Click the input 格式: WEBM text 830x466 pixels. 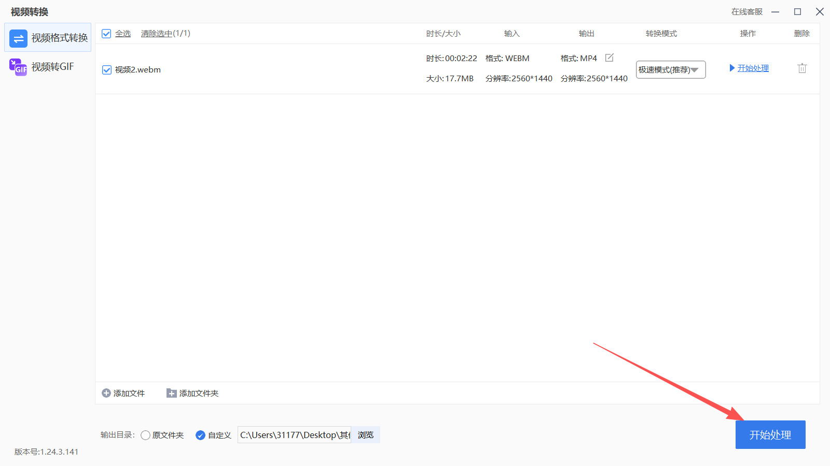pos(507,59)
